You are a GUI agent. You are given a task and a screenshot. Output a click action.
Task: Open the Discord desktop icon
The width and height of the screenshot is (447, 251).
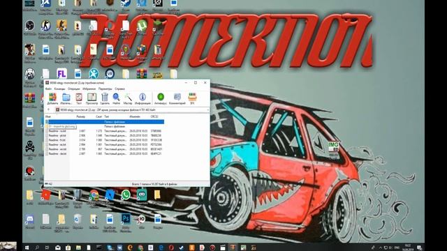[29, 219]
